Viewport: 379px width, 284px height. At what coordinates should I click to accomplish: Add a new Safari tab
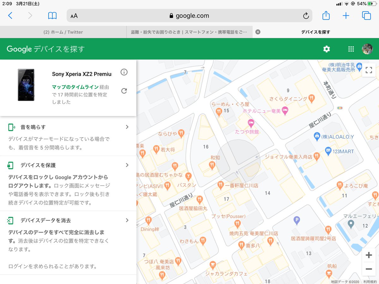(346, 16)
